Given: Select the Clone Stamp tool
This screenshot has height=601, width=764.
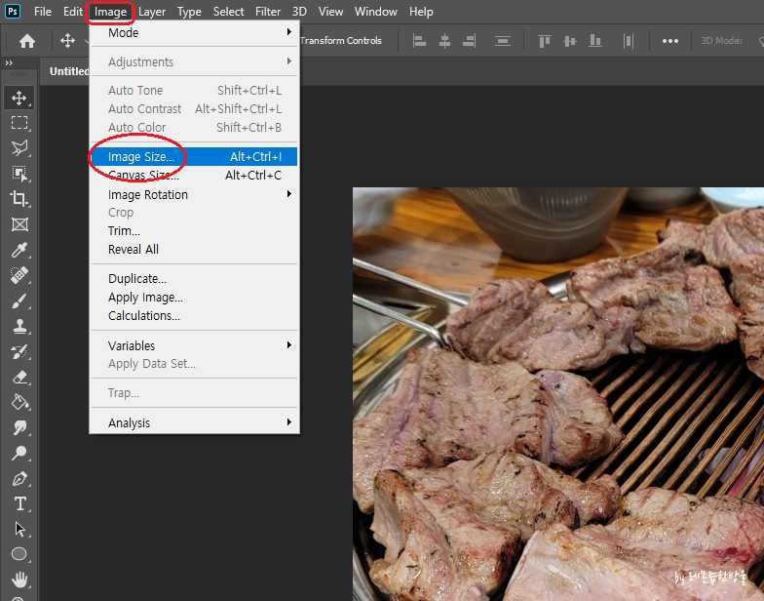Looking at the screenshot, I should click(19, 326).
